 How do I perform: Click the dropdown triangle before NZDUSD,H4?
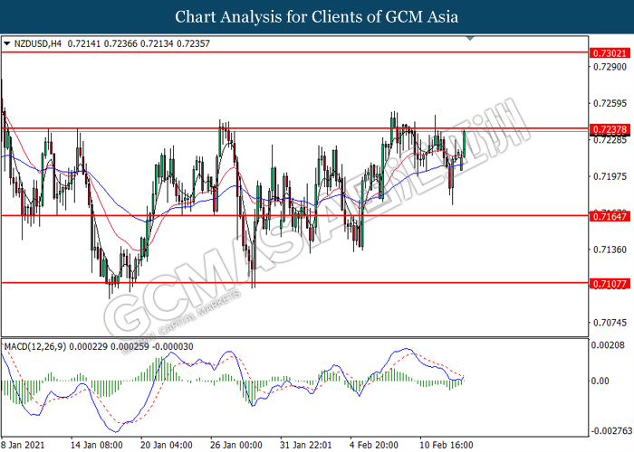(x=7, y=42)
